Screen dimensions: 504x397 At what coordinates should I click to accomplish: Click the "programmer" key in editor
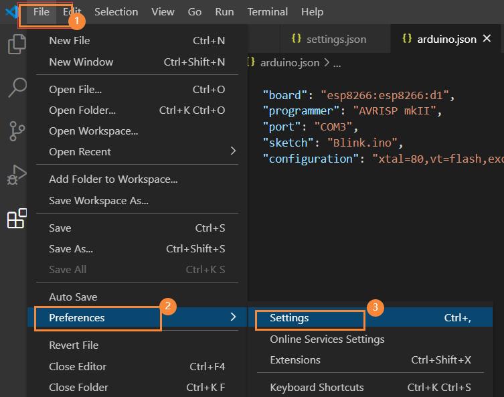[x=301, y=111]
